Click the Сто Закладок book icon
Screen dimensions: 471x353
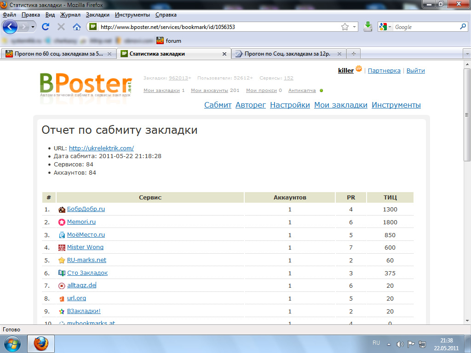[x=62, y=273]
